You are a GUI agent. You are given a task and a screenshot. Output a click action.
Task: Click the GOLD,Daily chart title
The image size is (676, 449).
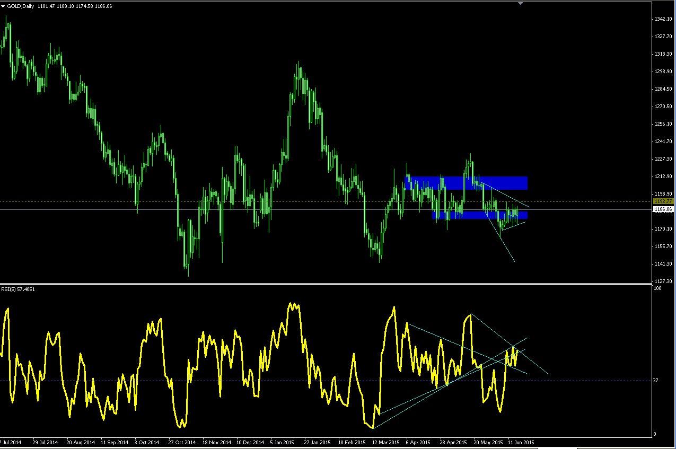pos(21,6)
